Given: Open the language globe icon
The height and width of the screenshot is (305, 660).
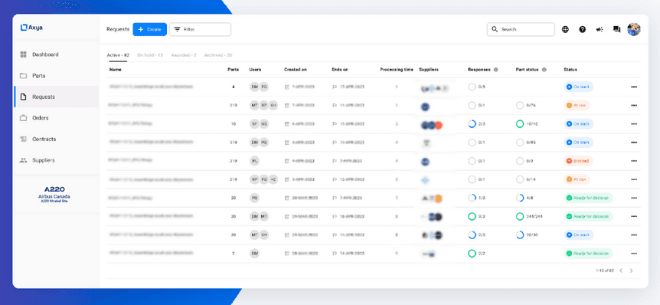Looking at the screenshot, I should tap(565, 29).
